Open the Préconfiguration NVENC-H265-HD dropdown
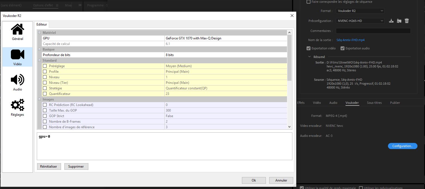Screen dimensions: 425x189 360,21
